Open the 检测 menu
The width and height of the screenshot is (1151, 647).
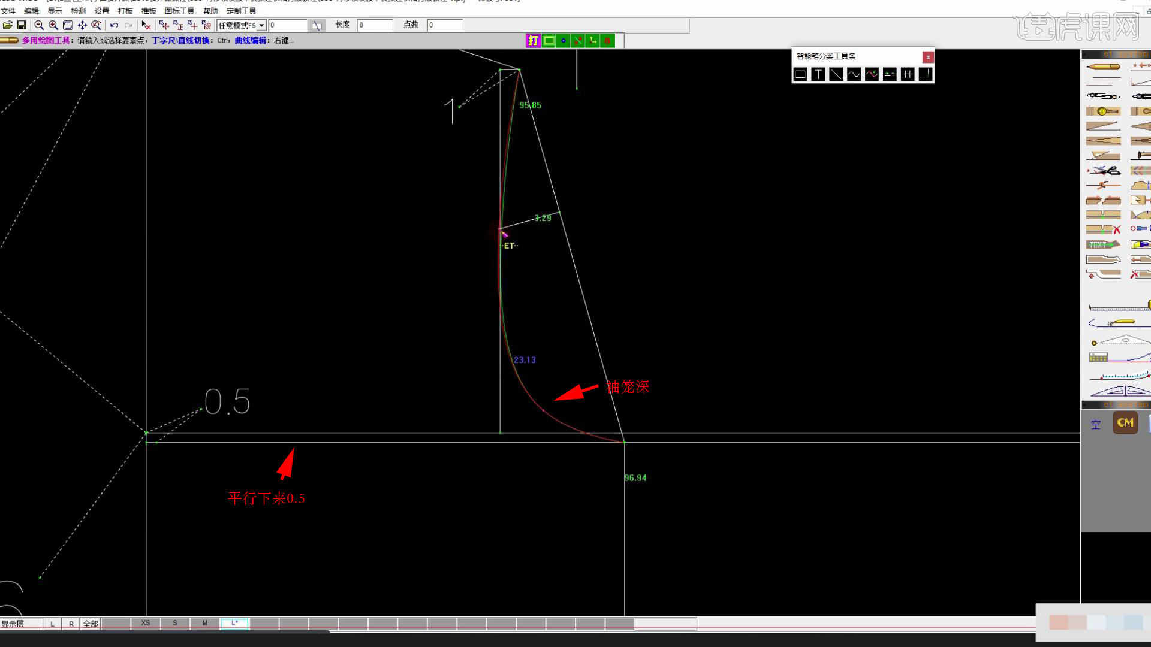click(x=78, y=11)
